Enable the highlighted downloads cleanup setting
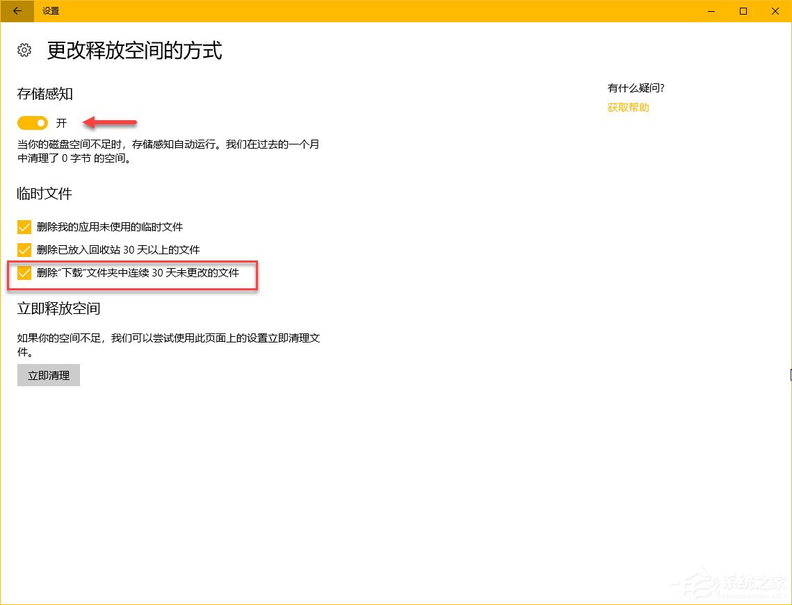The height and width of the screenshot is (605, 792). (24, 272)
